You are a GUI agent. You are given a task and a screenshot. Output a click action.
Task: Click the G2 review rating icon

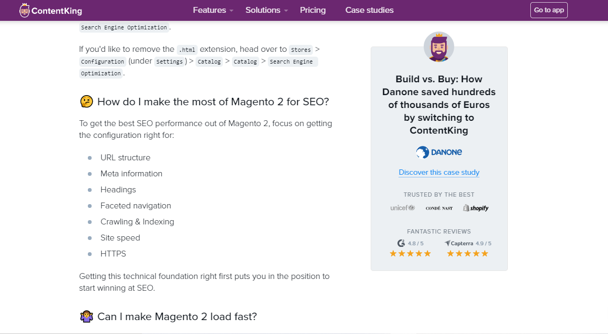click(x=401, y=243)
